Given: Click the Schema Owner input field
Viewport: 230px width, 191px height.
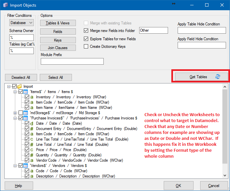Looking at the screenshot, I should click(22, 38).
